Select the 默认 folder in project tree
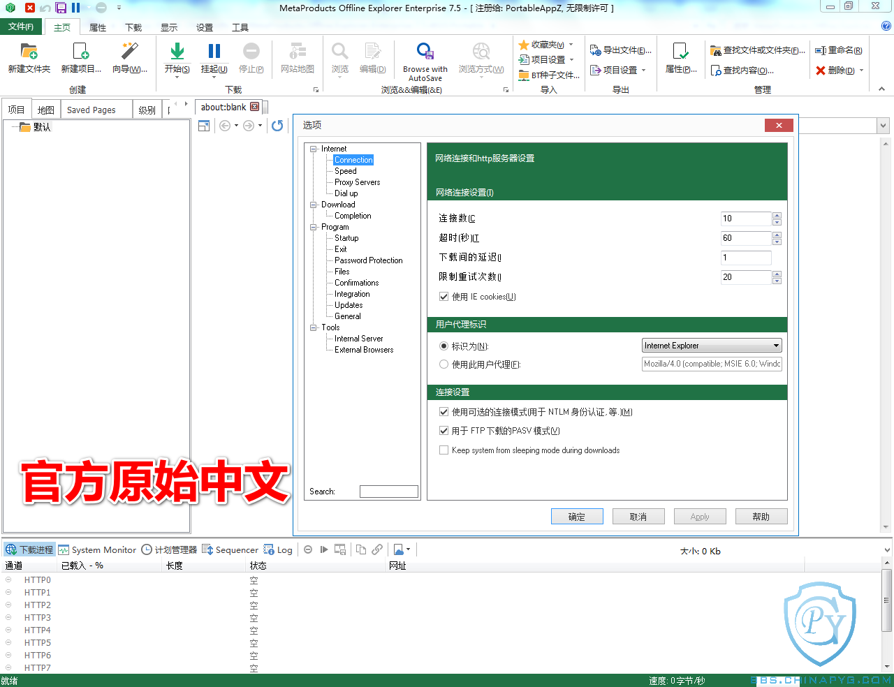This screenshot has height=687, width=894. pos(36,127)
